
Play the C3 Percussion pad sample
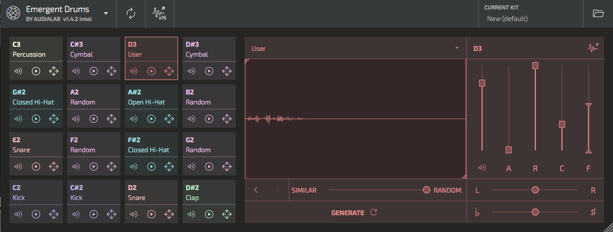point(36,71)
